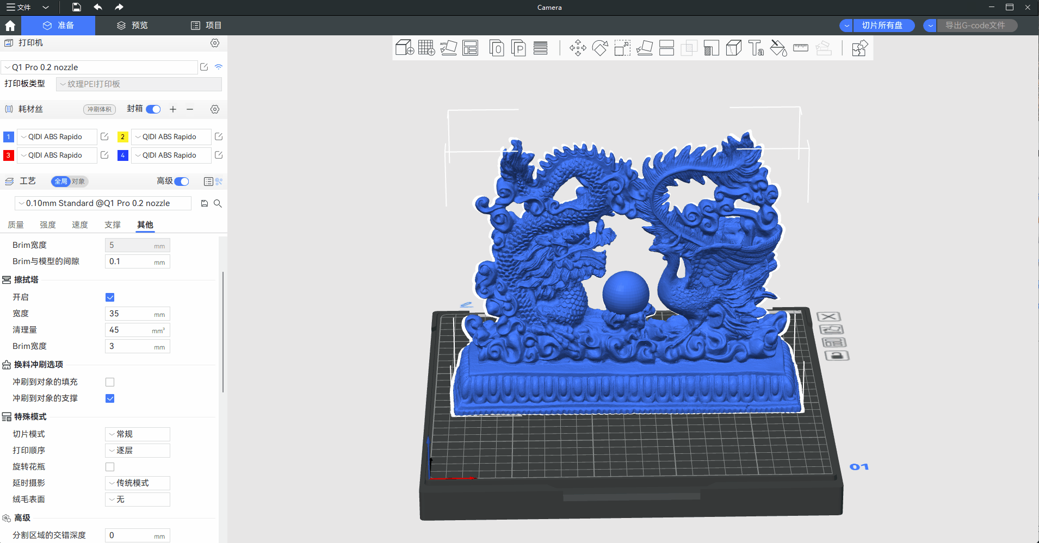Uncheck the wipe tower 开启 checkbox
Viewport: 1039px width, 543px height.
[110, 297]
